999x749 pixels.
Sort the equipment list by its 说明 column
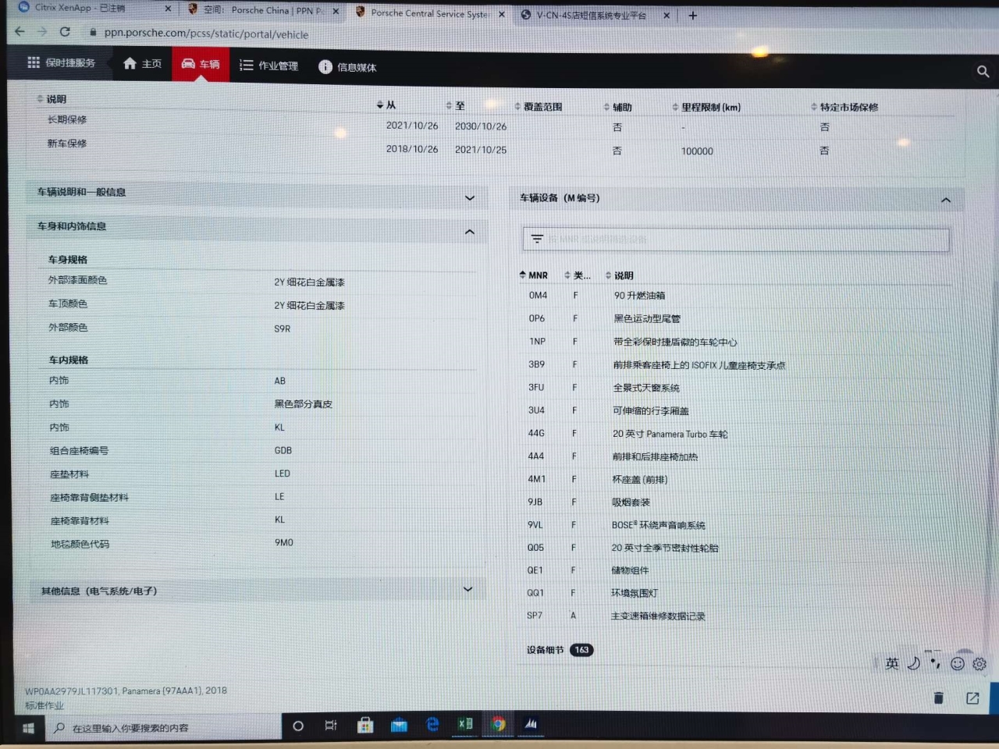click(620, 275)
